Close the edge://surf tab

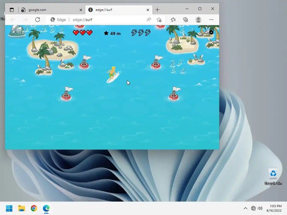(x=148, y=10)
